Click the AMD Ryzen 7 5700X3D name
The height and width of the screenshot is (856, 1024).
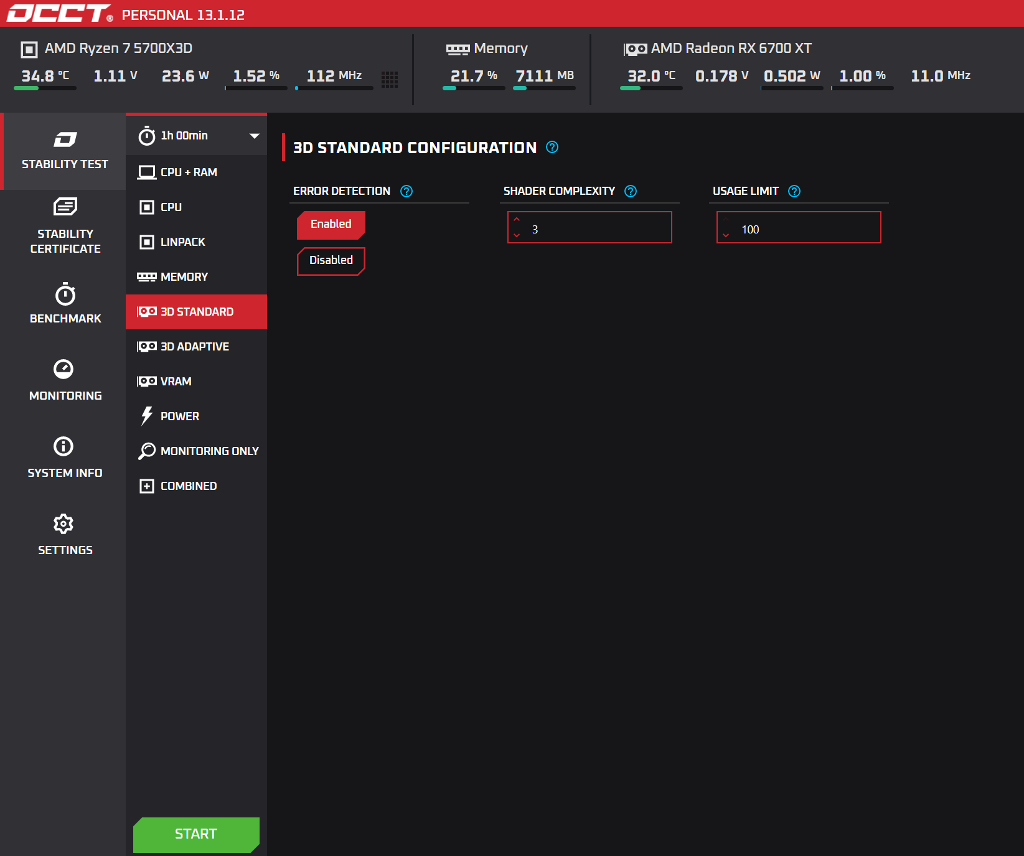click(x=118, y=49)
